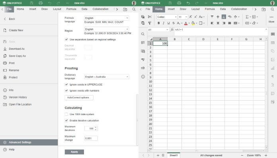This screenshot has height=158, width=277.
Task: Align cell content to middle
Action: click(218, 17)
